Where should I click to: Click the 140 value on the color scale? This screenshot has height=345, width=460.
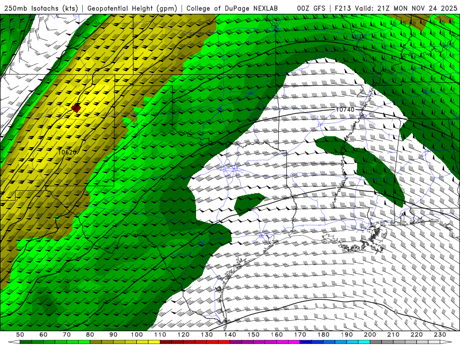pyautogui.click(x=230, y=335)
